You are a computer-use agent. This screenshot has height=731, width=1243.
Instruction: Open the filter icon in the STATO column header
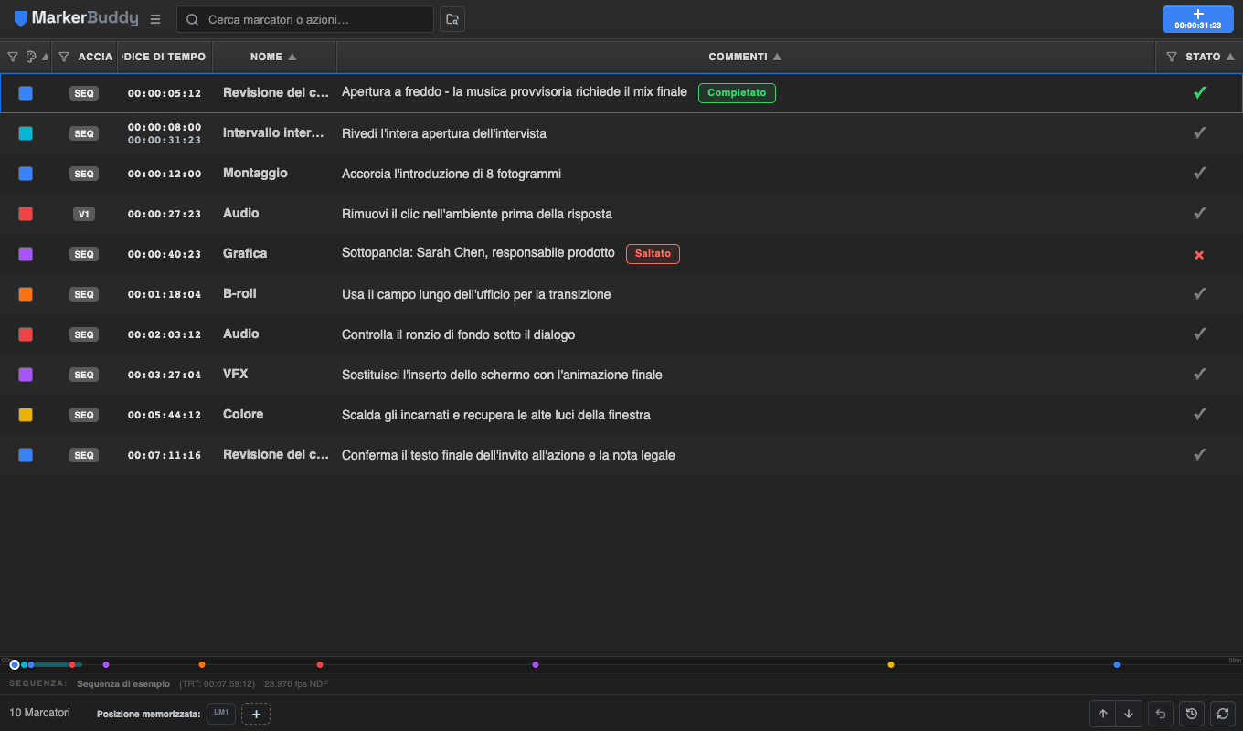coord(1172,57)
